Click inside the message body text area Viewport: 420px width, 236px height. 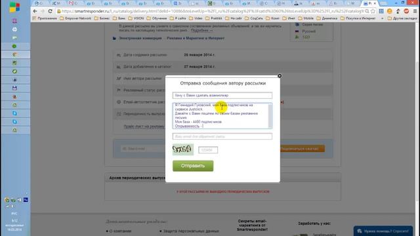220,115
